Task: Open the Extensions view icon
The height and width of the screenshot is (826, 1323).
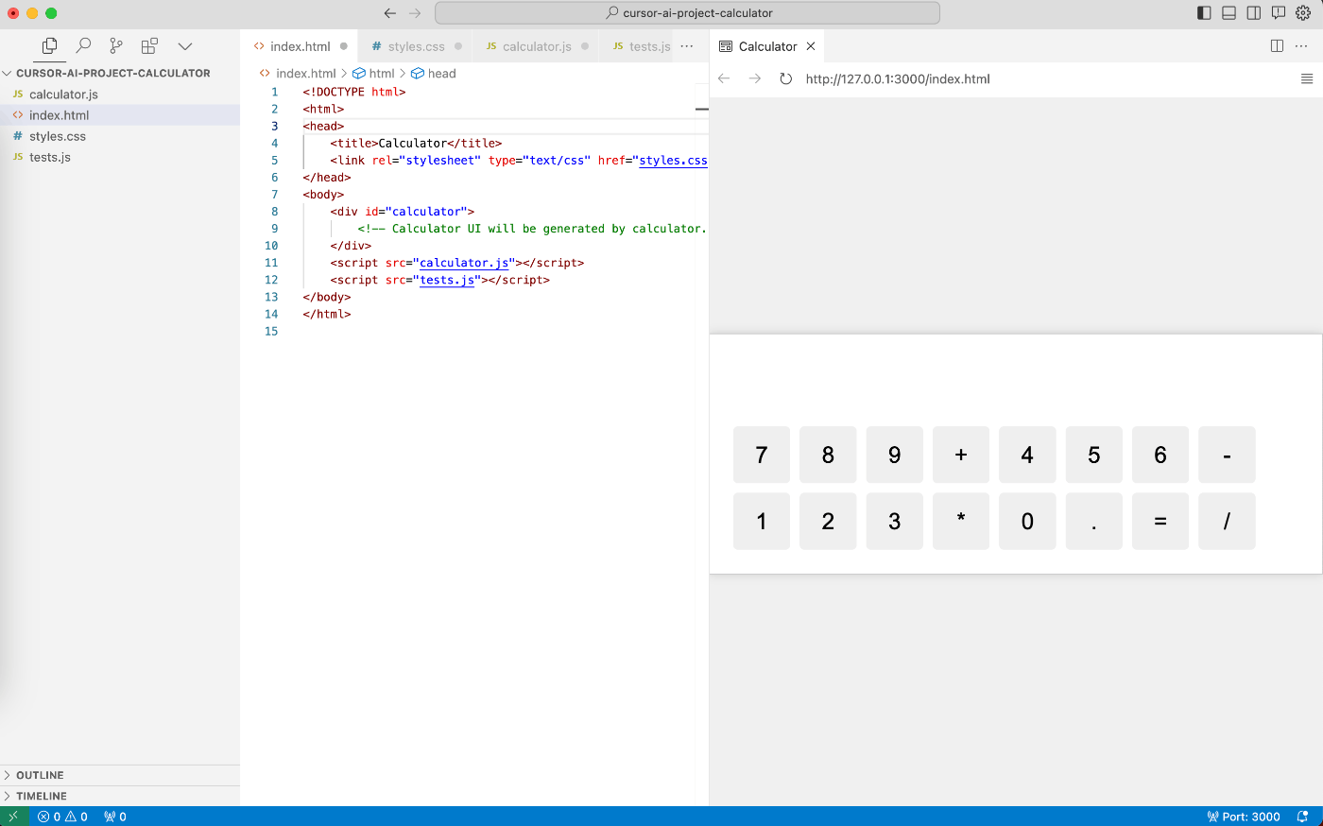Action: (149, 45)
